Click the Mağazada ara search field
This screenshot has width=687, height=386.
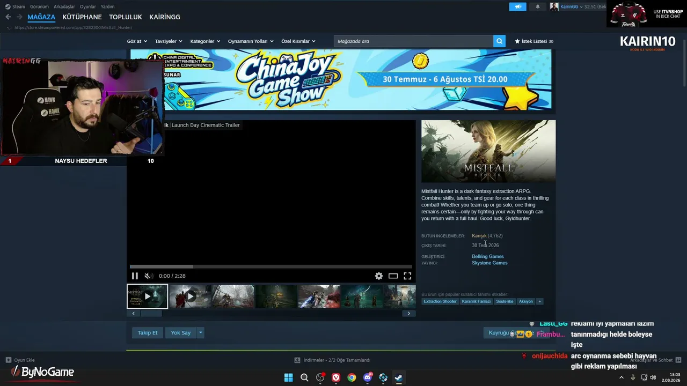pyautogui.click(x=413, y=41)
